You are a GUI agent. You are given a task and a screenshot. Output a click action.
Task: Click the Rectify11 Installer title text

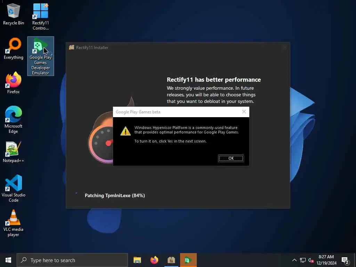click(92, 48)
